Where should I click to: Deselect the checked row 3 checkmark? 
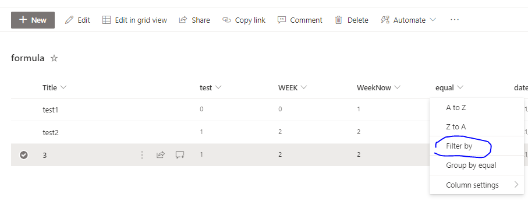23,155
